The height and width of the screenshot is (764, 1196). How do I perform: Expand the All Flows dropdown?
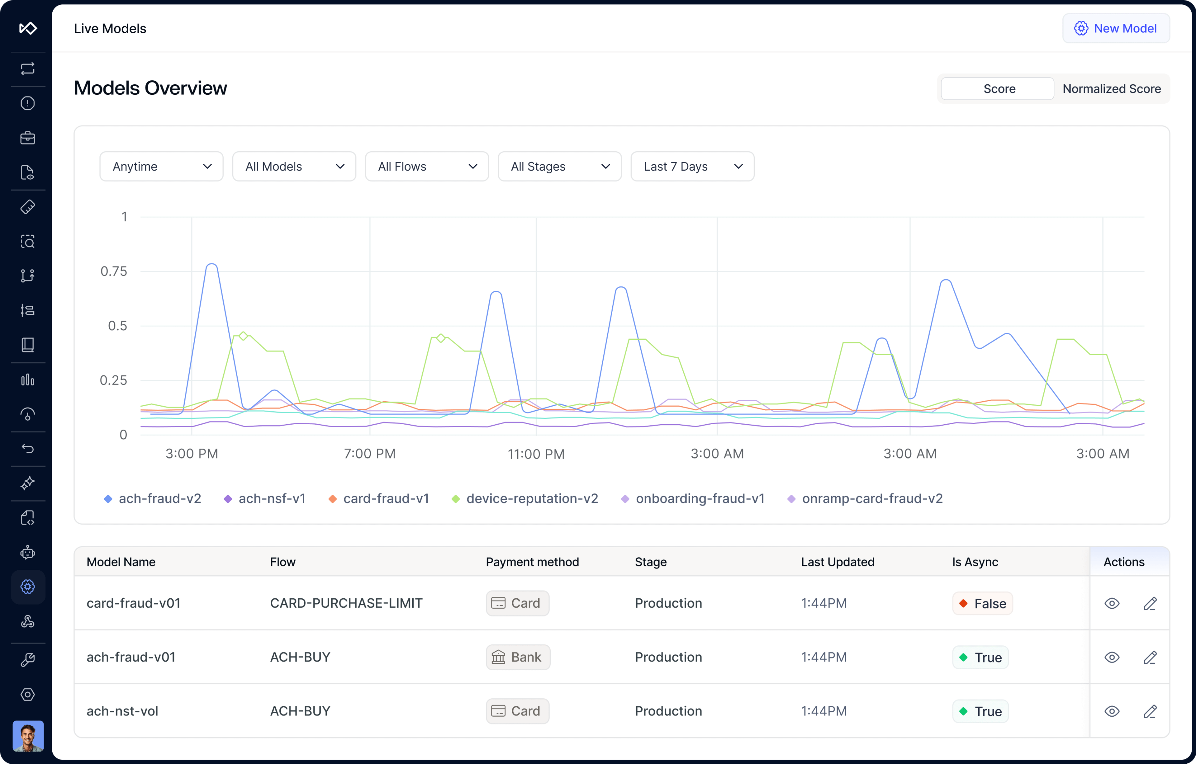[427, 166]
